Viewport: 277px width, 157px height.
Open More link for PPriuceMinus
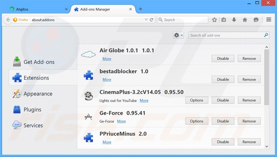point(107,142)
